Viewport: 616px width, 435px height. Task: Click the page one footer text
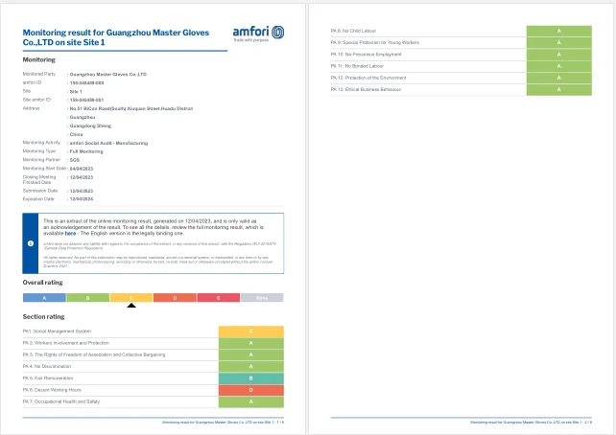[x=224, y=423]
